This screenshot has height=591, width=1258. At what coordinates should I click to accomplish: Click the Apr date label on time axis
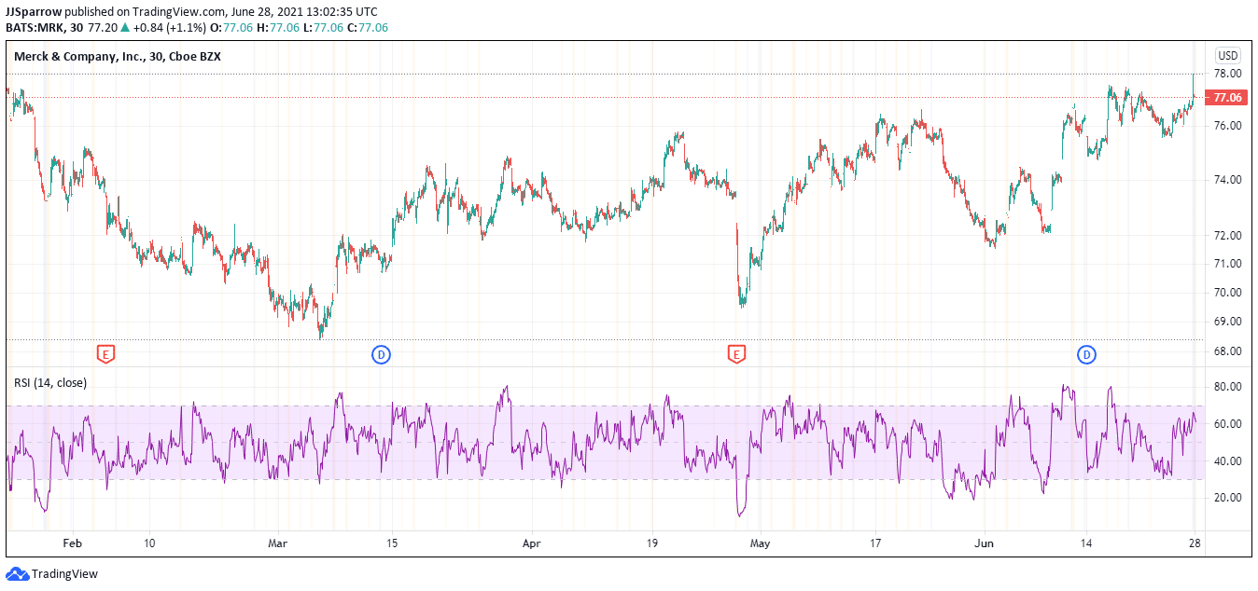(x=531, y=542)
